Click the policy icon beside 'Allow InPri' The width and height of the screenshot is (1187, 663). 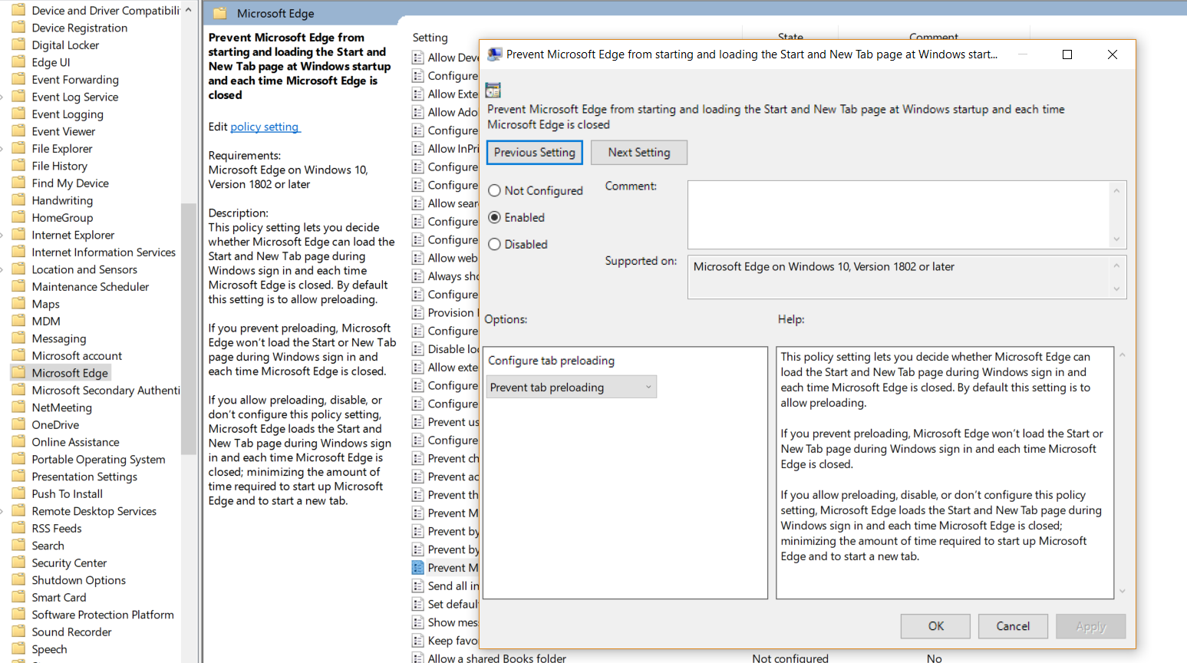[x=418, y=149]
